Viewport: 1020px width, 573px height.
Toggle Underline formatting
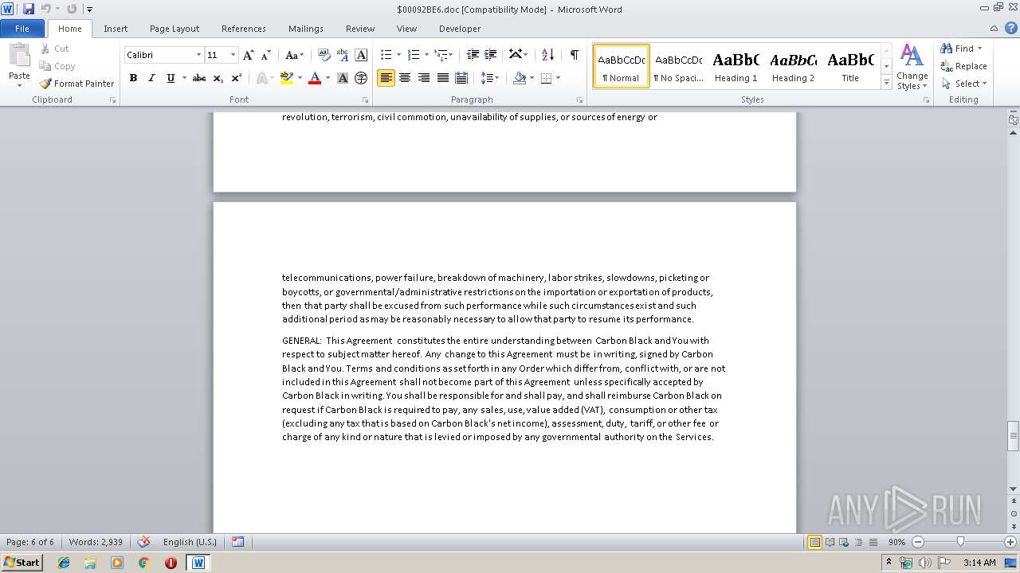pos(170,78)
